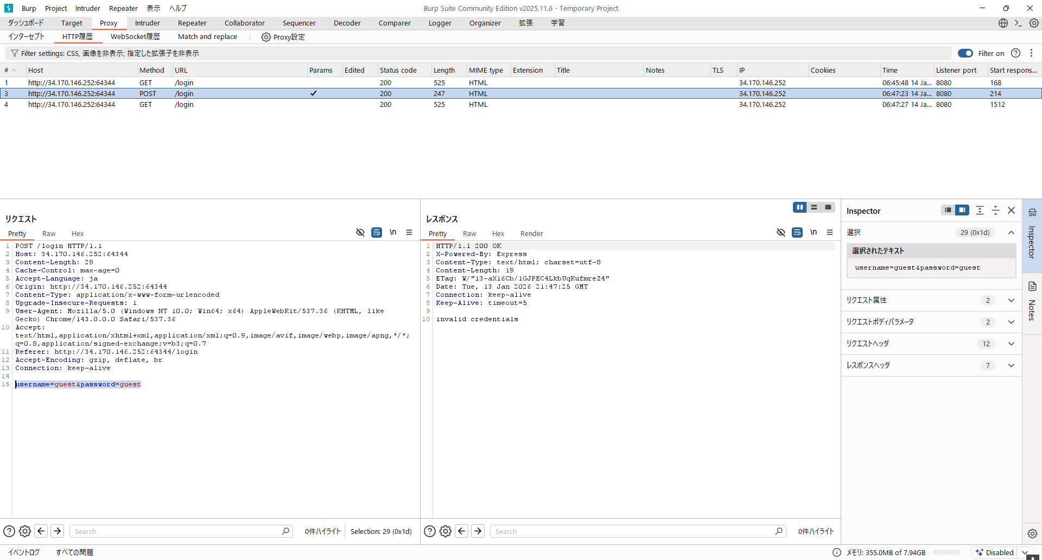Select stacked vertical request/response layout

click(814, 207)
